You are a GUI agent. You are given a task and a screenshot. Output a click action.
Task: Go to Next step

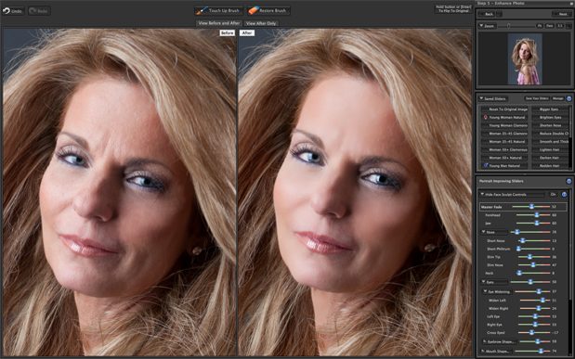click(562, 14)
